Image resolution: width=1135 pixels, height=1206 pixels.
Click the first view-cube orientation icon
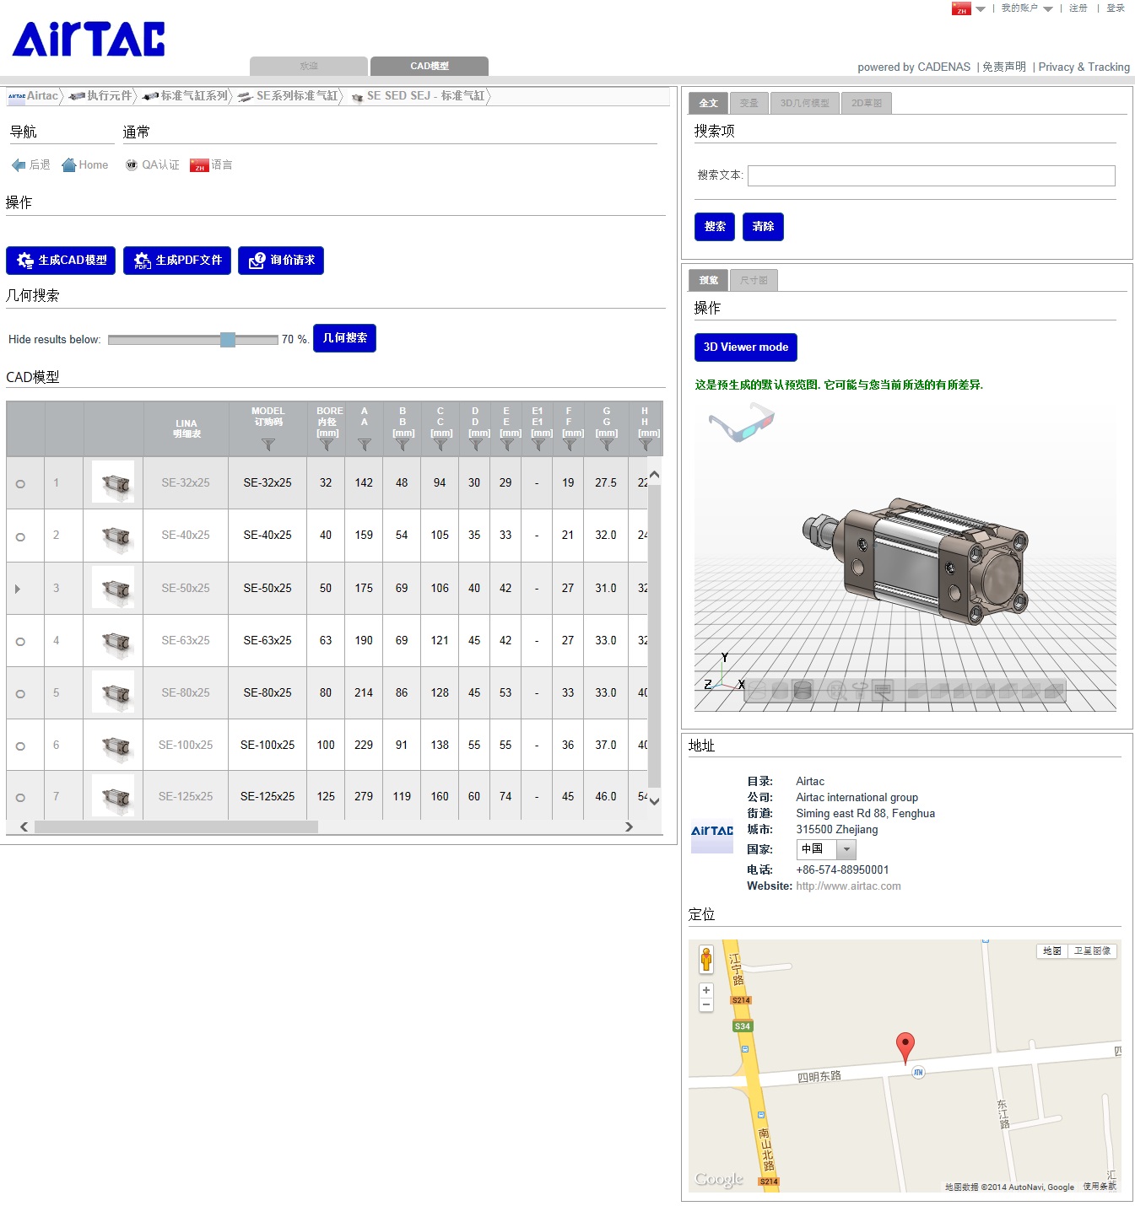(917, 692)
